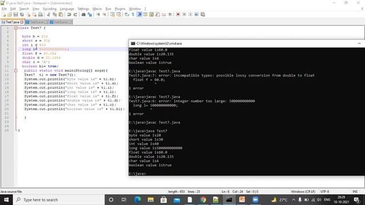
Task: Open Windows Start menu
Action: (x=6, y=200)
